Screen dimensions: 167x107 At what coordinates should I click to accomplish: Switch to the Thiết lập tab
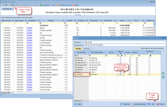78,49
